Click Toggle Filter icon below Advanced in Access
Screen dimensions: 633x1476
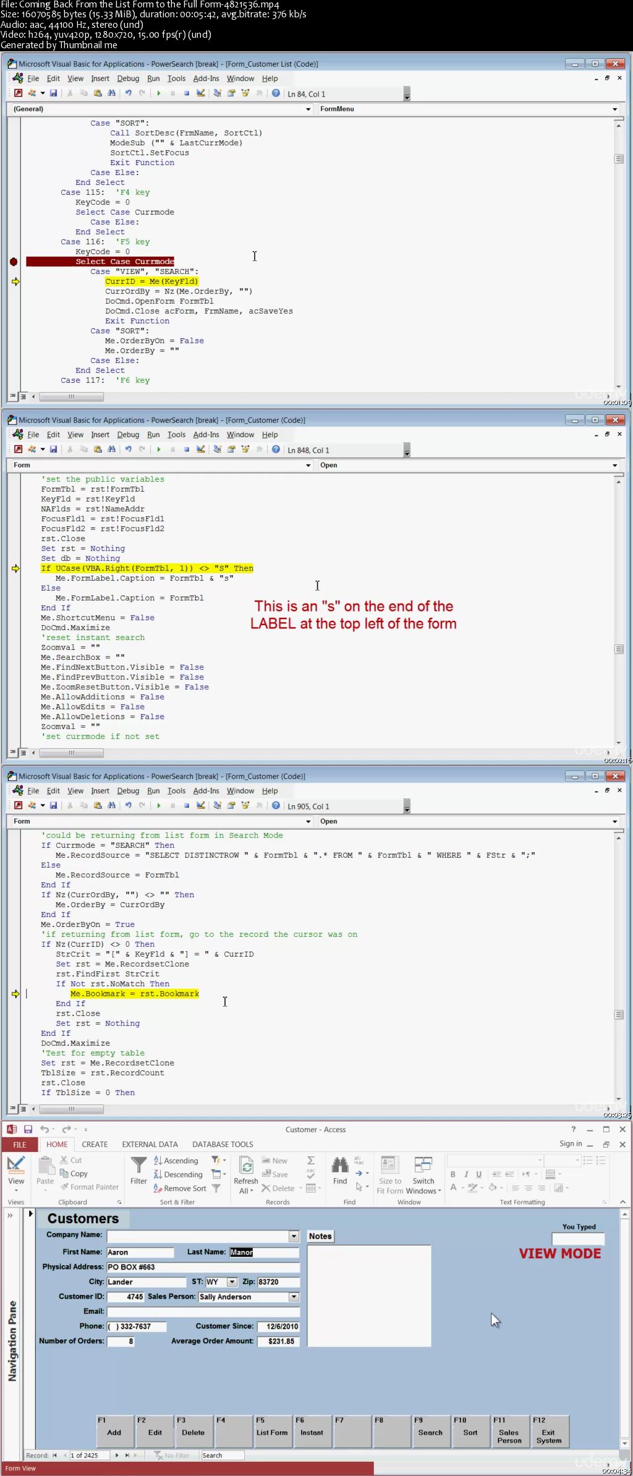(216, 1188)
